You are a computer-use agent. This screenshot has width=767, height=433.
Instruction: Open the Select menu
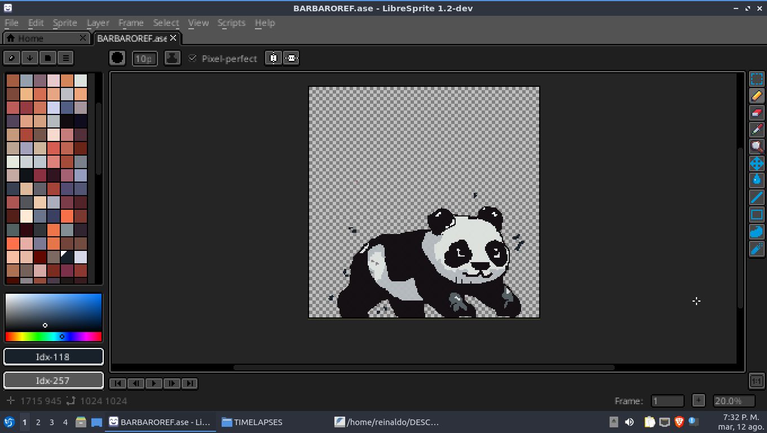click(x=166, y=23)
